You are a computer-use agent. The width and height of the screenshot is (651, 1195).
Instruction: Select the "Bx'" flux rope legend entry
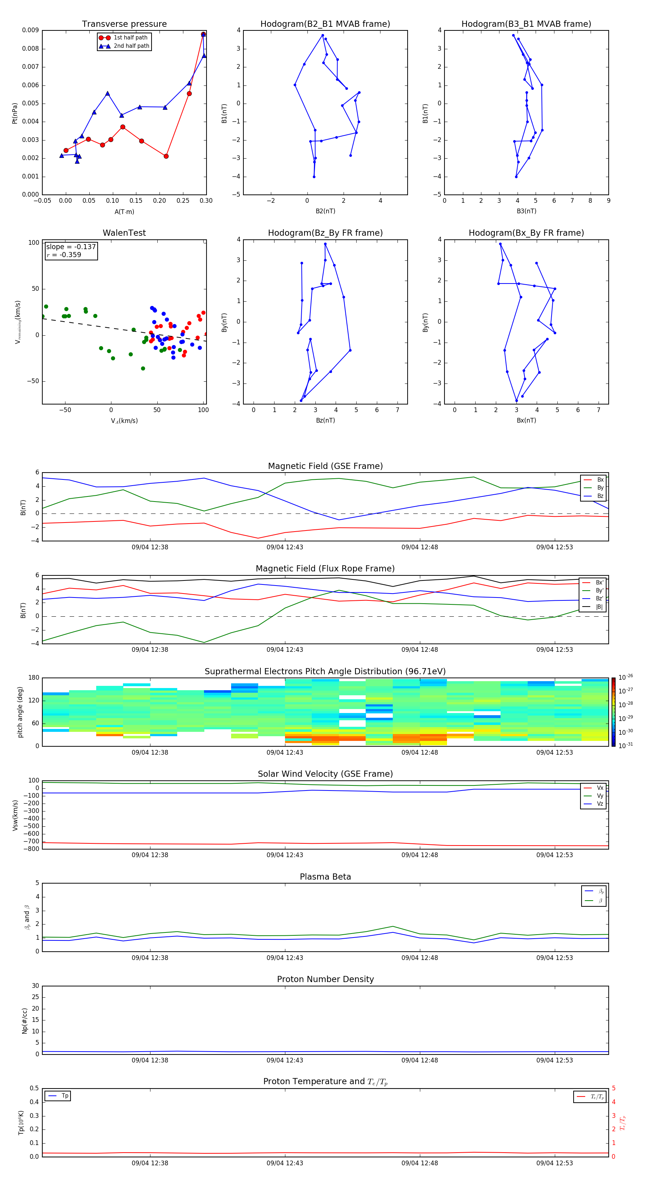[593, 583]
